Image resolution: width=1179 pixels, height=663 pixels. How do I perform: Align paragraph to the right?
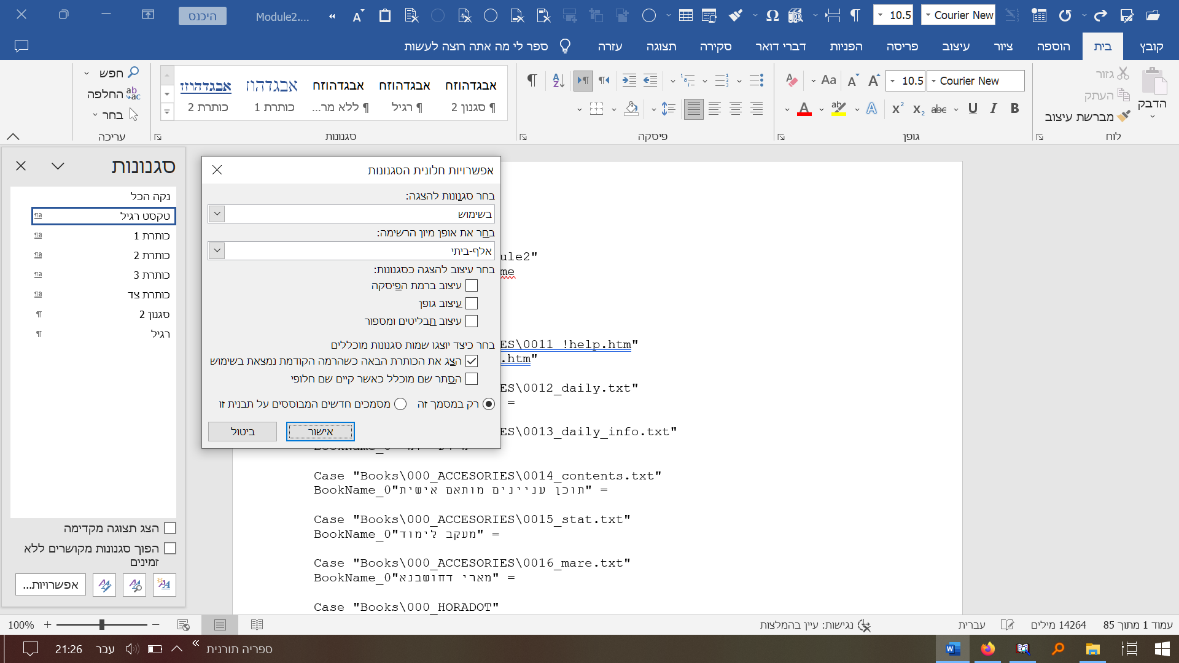click(x=757, y=109)
